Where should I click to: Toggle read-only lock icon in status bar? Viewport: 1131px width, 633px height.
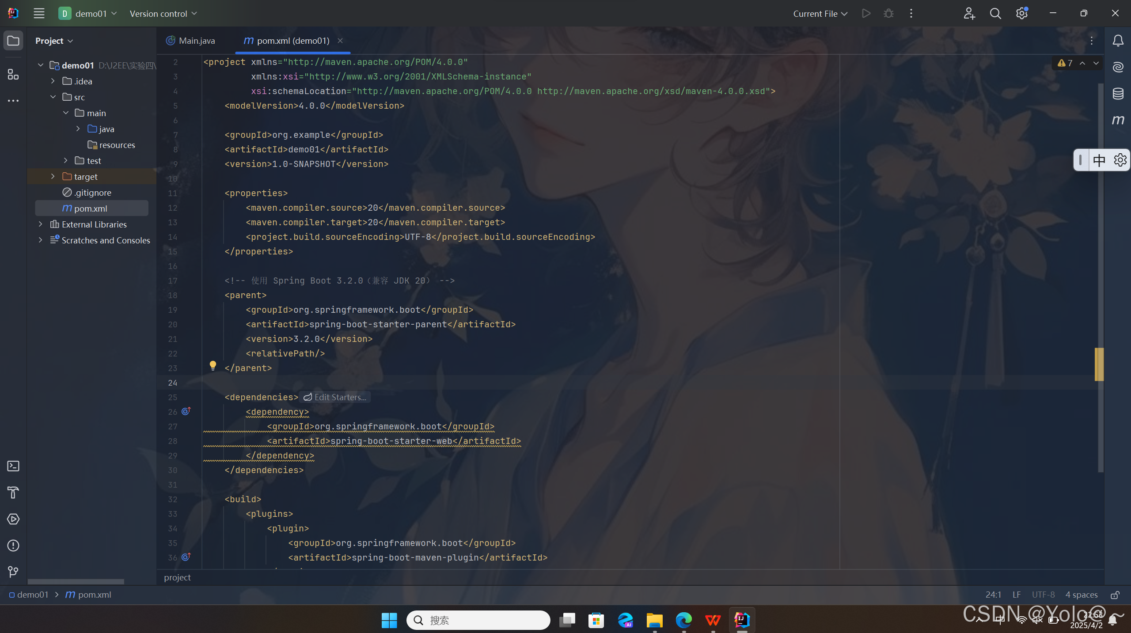click(1115, 595)
